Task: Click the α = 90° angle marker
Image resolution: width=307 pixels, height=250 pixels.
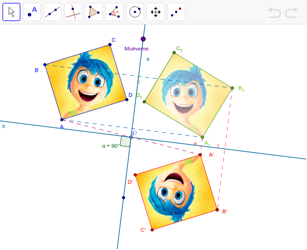Action: pos(125,141)
